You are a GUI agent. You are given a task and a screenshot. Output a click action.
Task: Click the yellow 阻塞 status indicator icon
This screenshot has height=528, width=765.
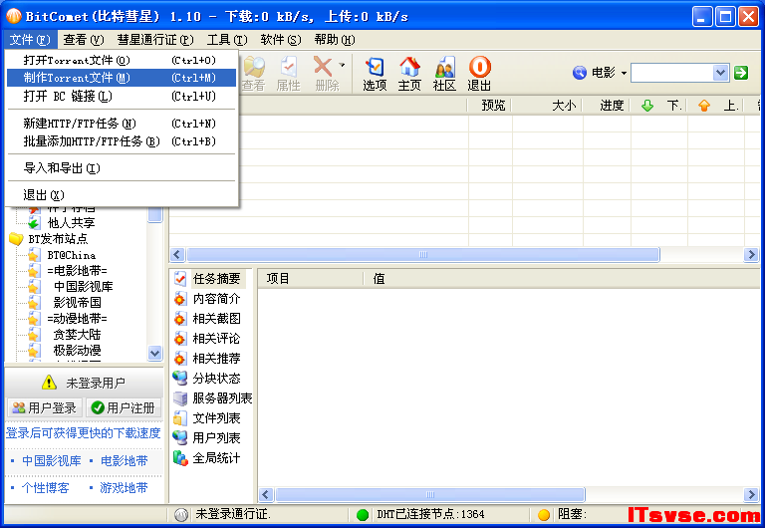click(x=544, y=515)
